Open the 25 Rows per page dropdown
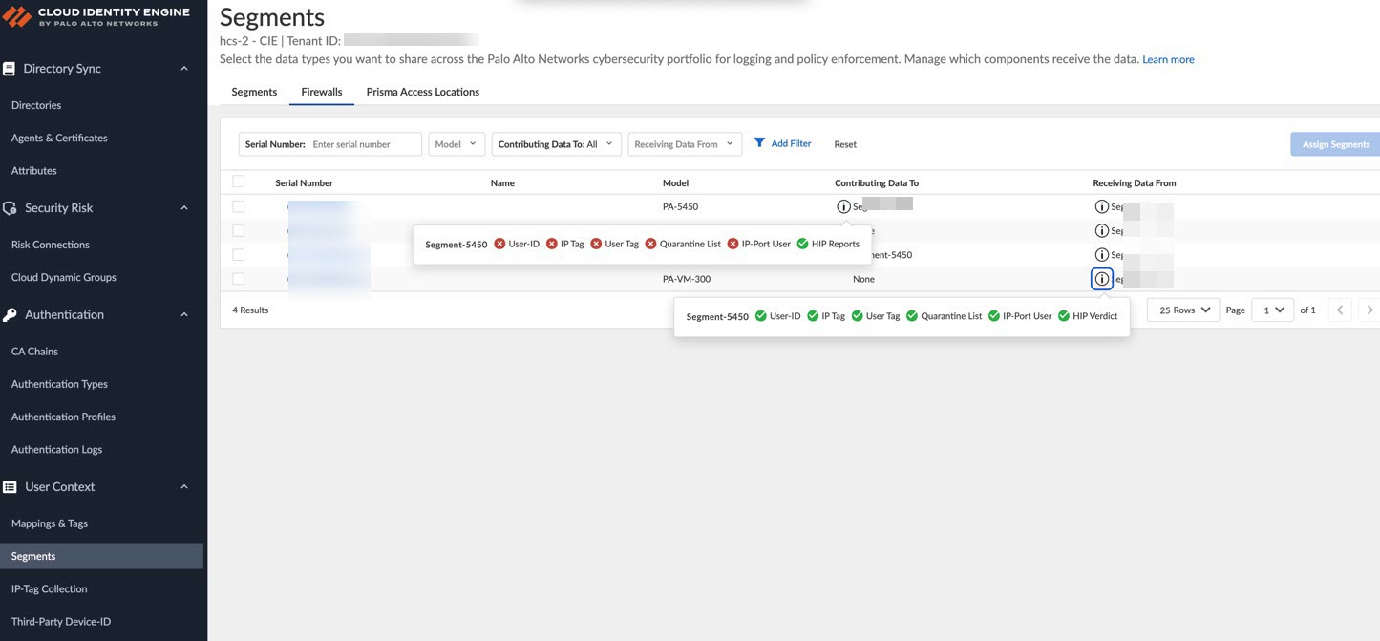This screenshot has height=641, width=1380. [x=1183, y=310]
